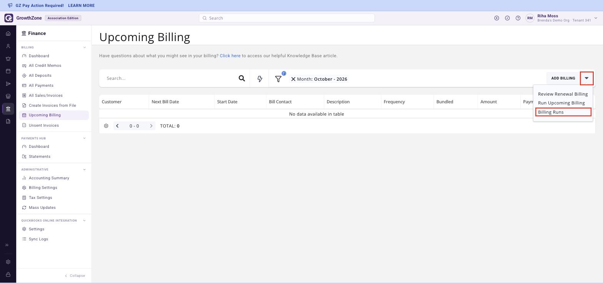
Task: Click the plus quick-add icon in header
Action: [496, 18]
